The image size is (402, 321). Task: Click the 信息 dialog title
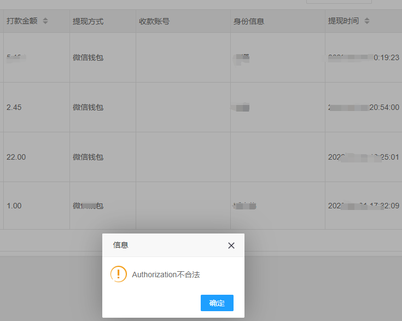click(x=121, y=245)
